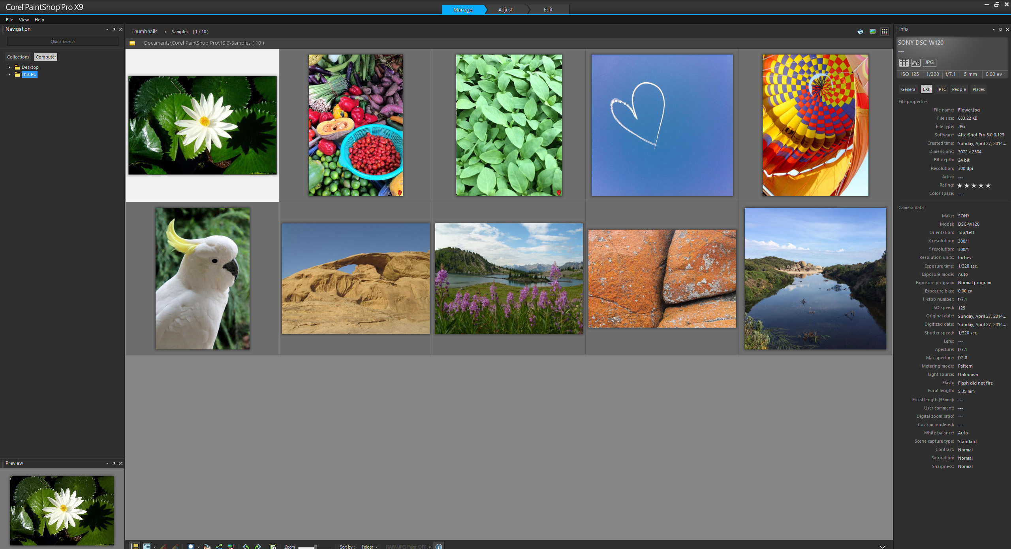Expand the Desktop folder in Navigation
Image resolution: width=1011 pixels, height=549 pixels.
(x=9, y=67)
